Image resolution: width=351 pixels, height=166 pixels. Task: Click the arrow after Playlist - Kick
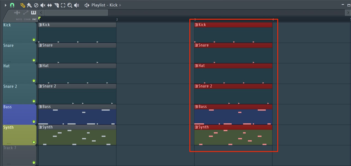[120, 5]
